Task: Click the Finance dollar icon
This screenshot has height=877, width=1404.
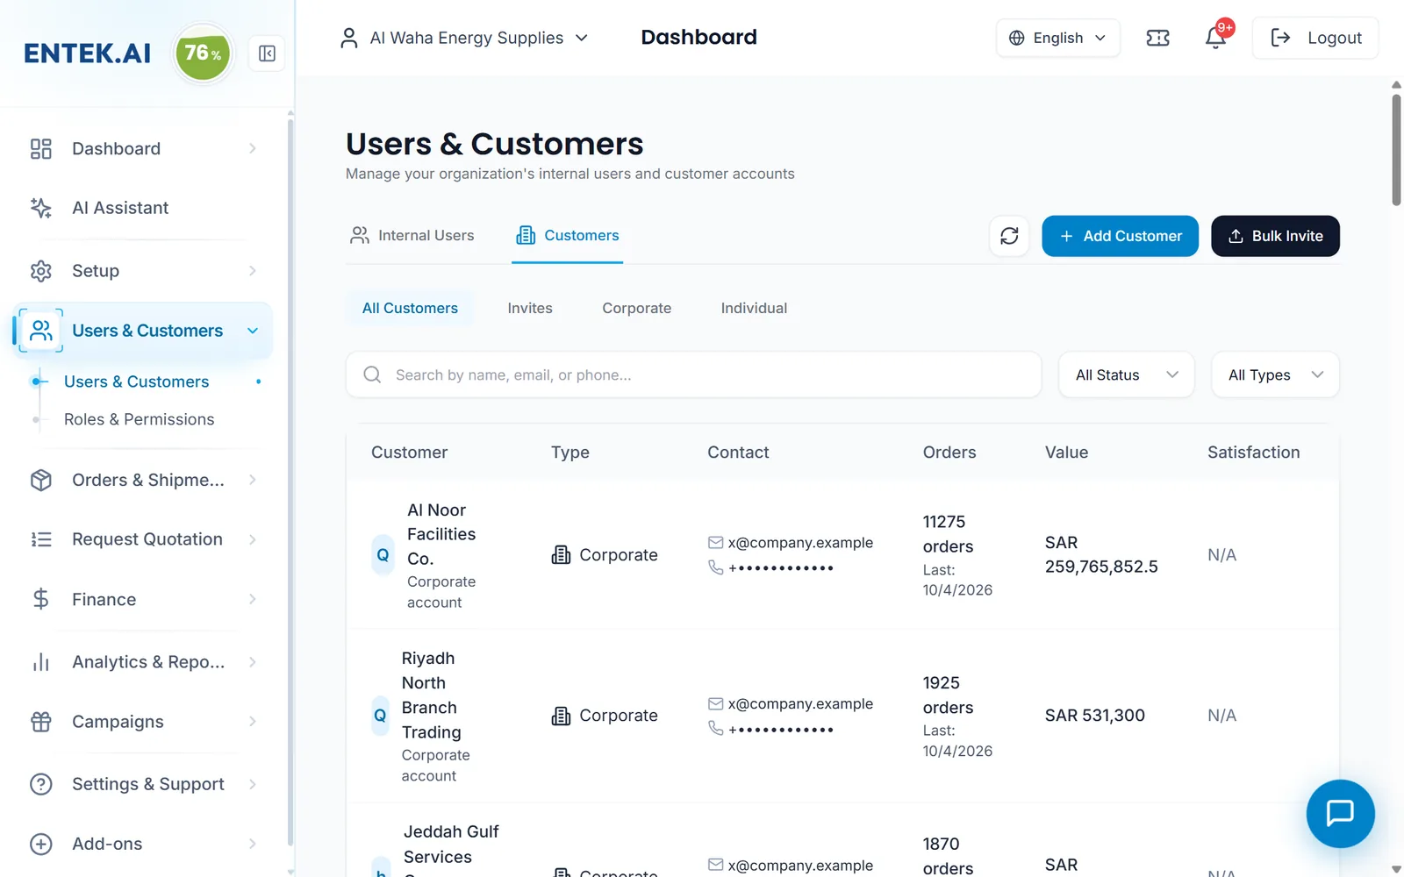Action: point(41,599)
